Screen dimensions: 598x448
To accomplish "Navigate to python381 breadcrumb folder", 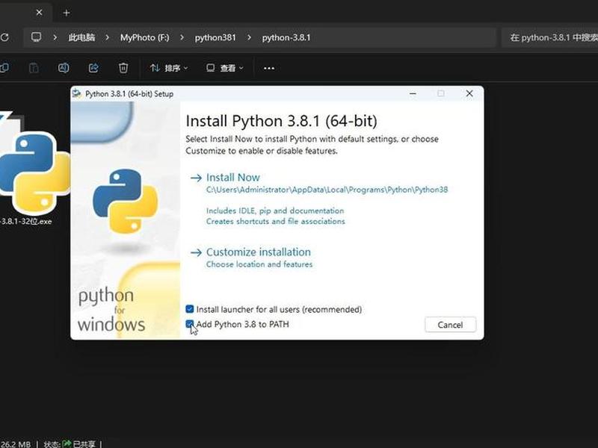I will coord(215,37).
